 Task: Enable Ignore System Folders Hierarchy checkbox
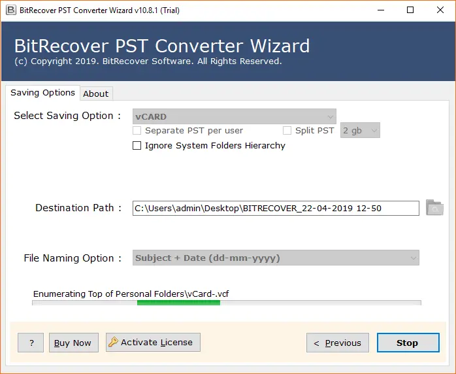(137, 146)
